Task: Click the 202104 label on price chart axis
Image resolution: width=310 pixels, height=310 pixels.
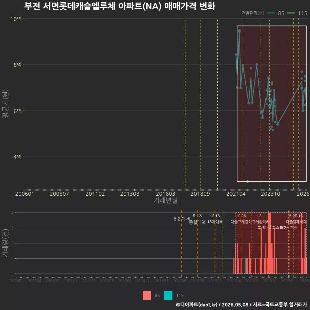Action: (x=236, y=194)
